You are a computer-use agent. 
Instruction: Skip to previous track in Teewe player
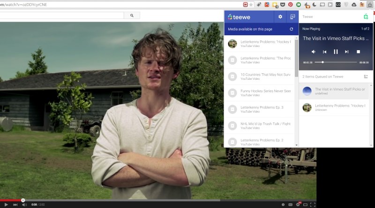(324, 52)
